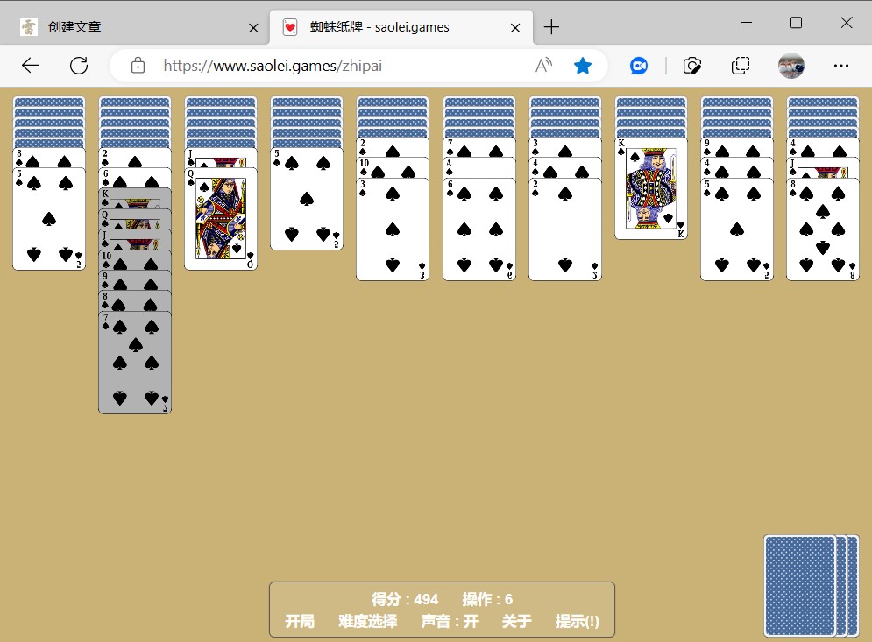Click the moves counter 操作 : 6

487,599
